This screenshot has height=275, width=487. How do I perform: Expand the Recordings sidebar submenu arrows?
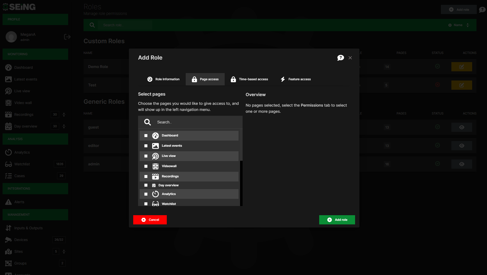pos(64,114)
